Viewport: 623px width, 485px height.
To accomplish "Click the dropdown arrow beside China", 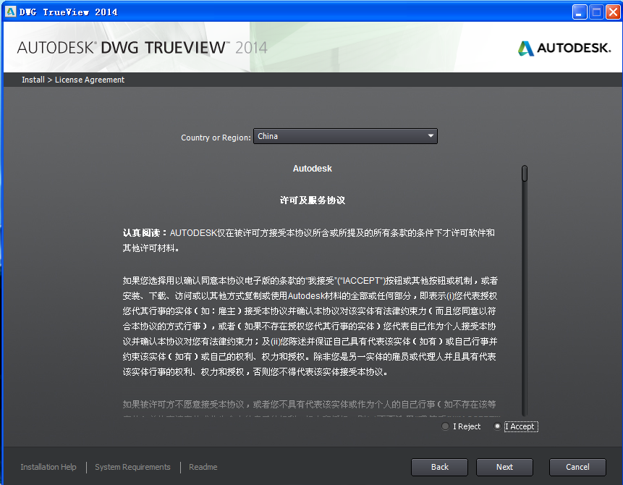I will point(431,136).
